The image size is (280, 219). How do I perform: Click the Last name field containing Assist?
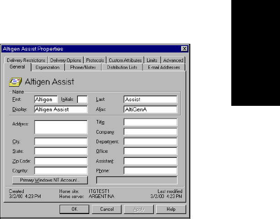tap(150, 99)
